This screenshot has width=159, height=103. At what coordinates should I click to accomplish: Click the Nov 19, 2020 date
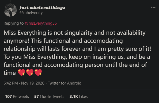click(x=33, y=83)
